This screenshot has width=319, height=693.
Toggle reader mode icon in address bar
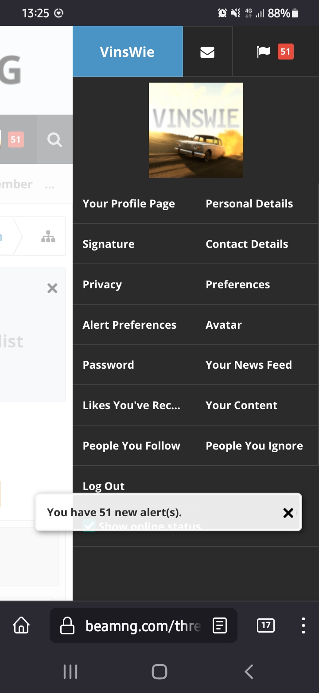coord(220,625)
